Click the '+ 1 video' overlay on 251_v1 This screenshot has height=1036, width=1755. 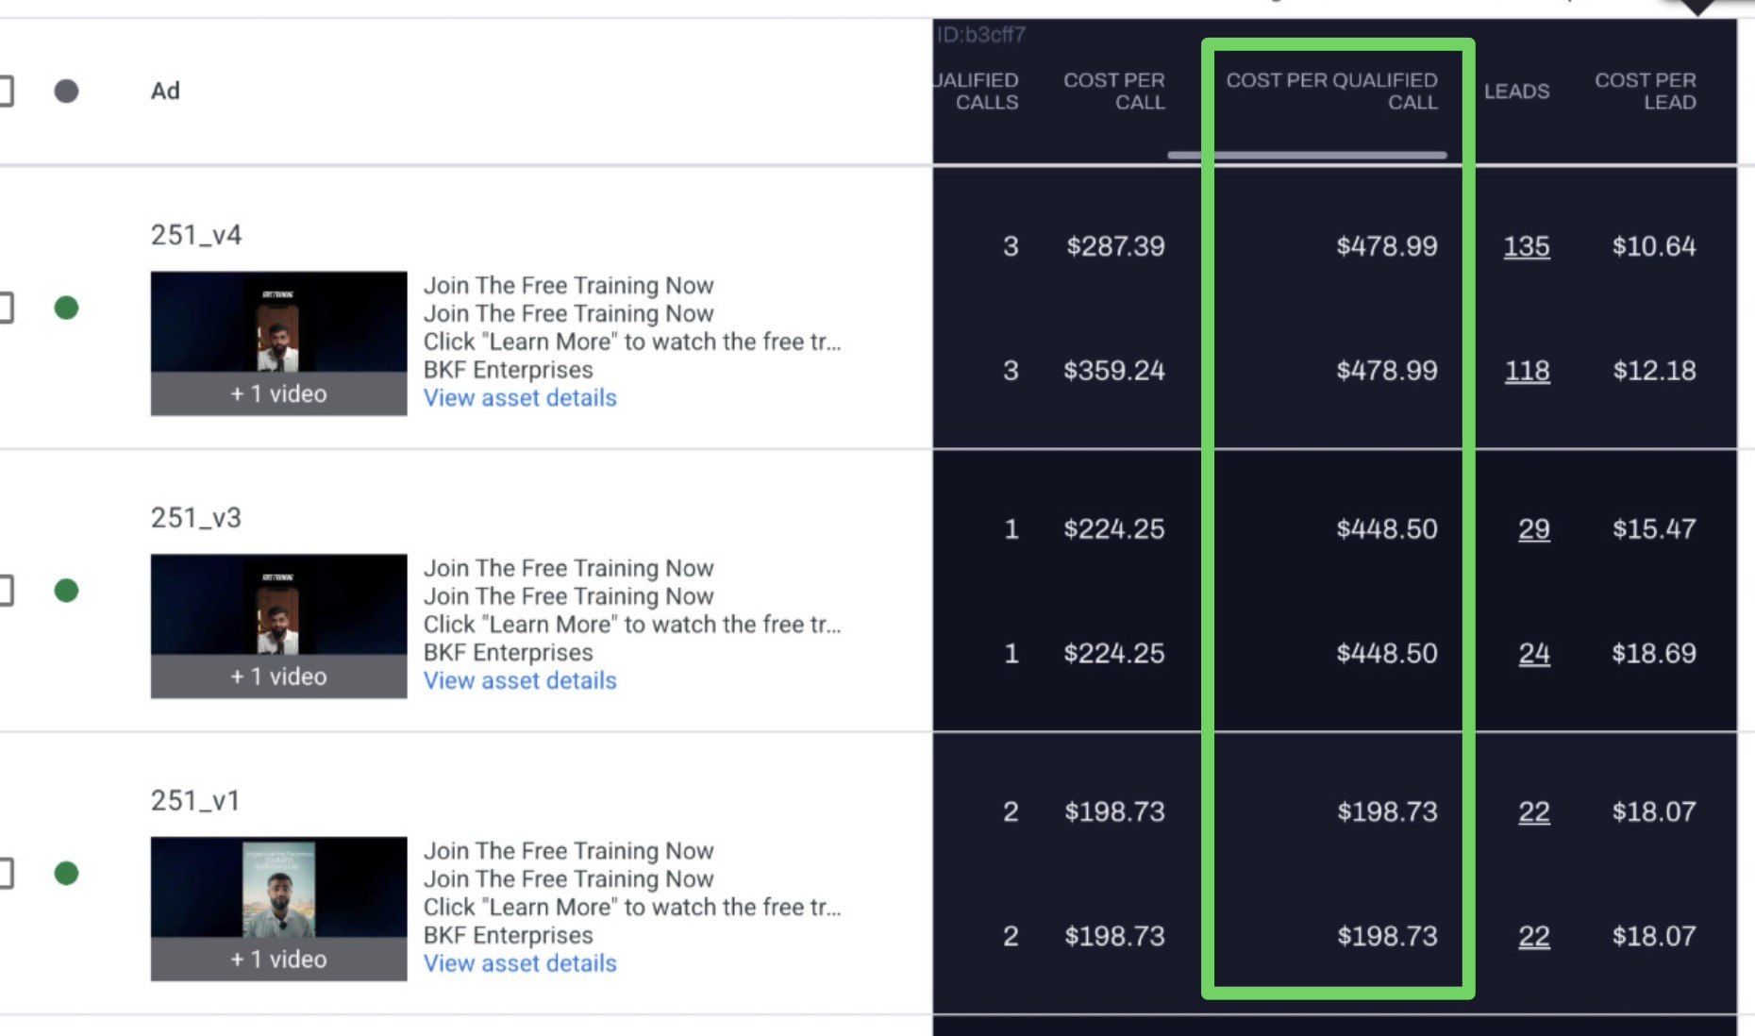coord(278,960)
